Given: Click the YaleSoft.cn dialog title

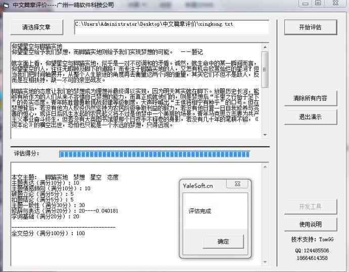Looking at the screenshot, I should [x=198, y=186].
